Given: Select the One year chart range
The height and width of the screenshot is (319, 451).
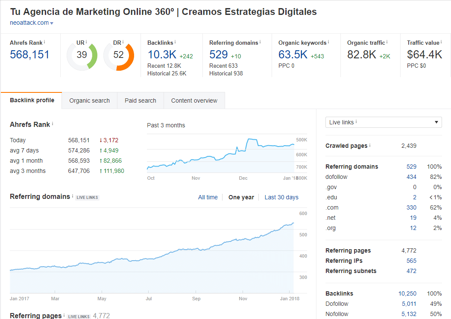Looking at the screenshot, I should (241, 197).
